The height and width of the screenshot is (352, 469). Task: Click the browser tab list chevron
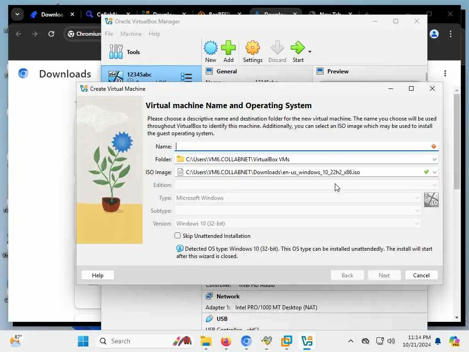click(x=17, y=14)
